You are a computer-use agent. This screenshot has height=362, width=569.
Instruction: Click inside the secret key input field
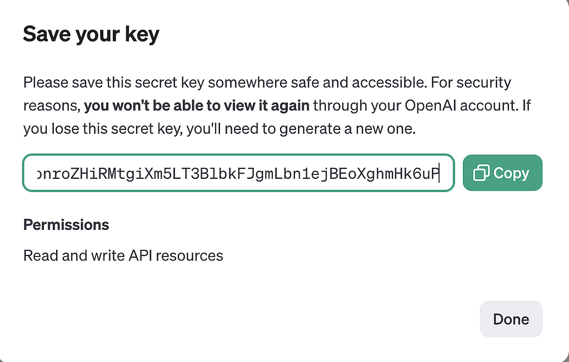click(239, 173)
